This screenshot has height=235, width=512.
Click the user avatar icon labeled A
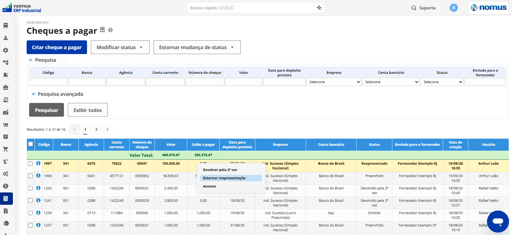[454, 8]
